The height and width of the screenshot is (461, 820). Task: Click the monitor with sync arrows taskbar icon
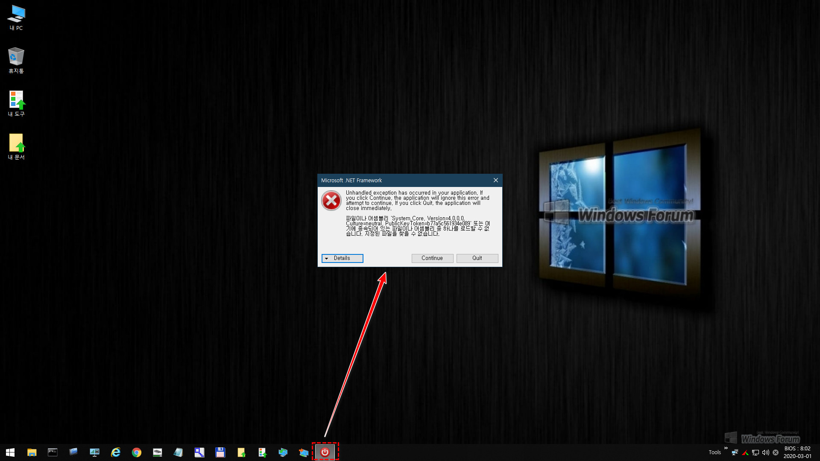click(283, 452)
